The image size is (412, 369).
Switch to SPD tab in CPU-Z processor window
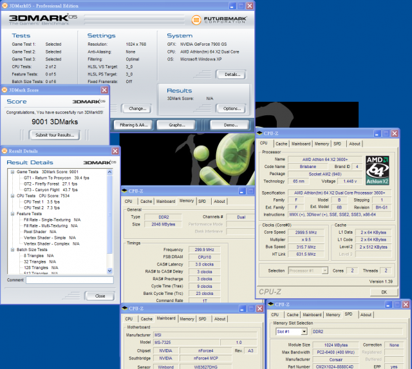click(x=337, y=144)
